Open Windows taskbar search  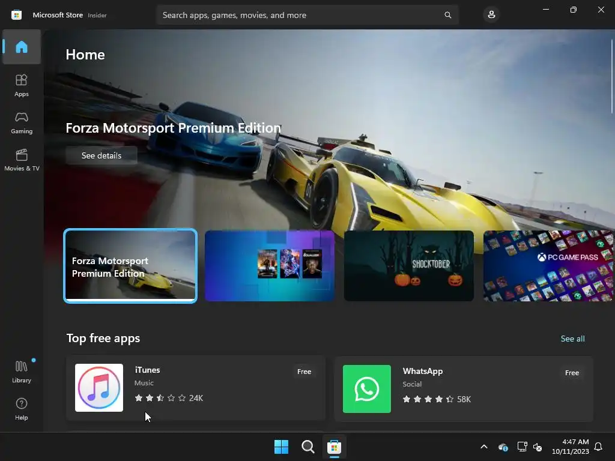308,447
